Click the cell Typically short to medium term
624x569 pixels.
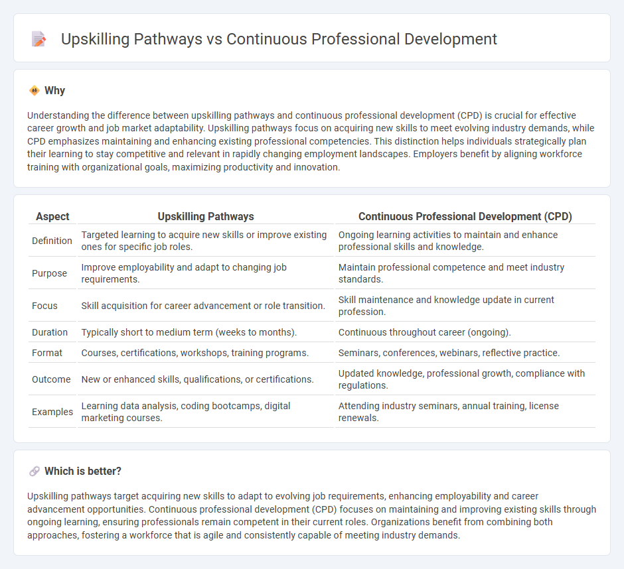coord(206,332)
